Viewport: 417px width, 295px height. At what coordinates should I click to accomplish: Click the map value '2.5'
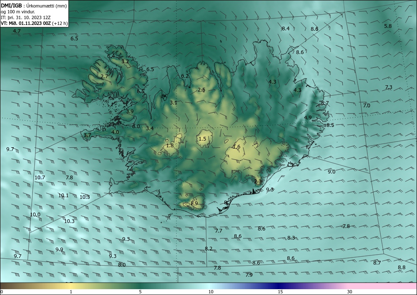[201, 90]
